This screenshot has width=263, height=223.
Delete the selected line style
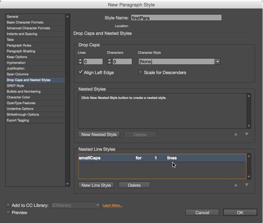point(134,185)
